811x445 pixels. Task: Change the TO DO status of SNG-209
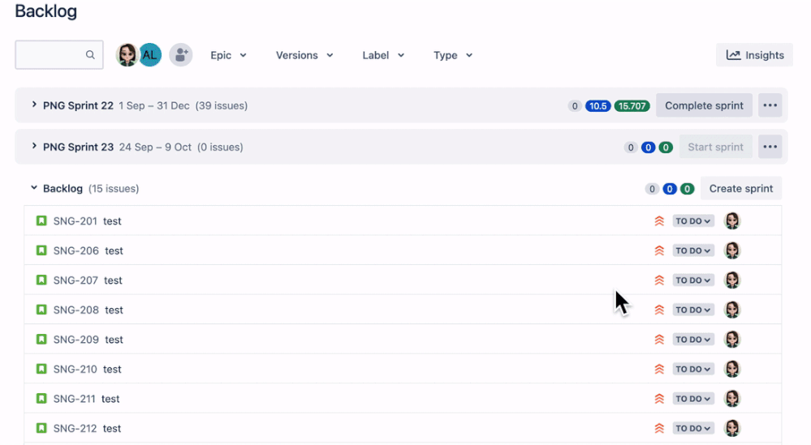tap(693, 339)
